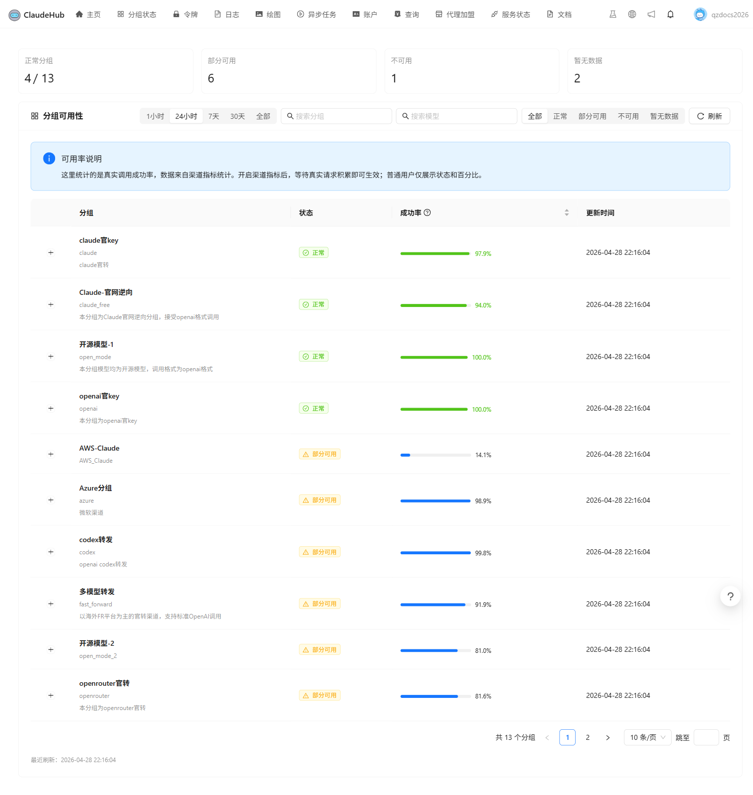Click the claude官key 97.9% progress bar
This screenshot has height=795, width=753.
[435, 253]
